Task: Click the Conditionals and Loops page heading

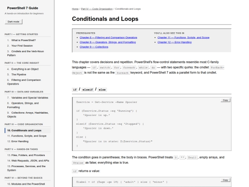Action: tap(105, 19)
